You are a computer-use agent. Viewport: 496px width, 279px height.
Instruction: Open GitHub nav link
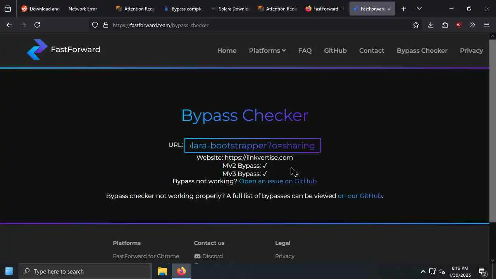tap(335, 50)
